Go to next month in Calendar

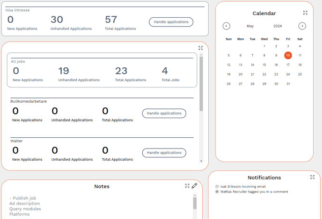point(302,26)
